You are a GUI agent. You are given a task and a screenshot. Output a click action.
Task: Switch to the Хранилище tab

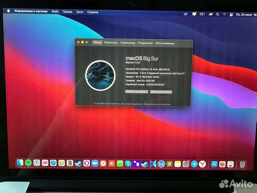pos(128,43)
